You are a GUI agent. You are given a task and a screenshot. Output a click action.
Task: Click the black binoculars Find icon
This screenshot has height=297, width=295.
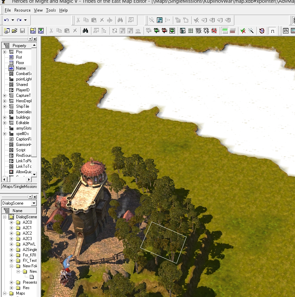(85, 31)
